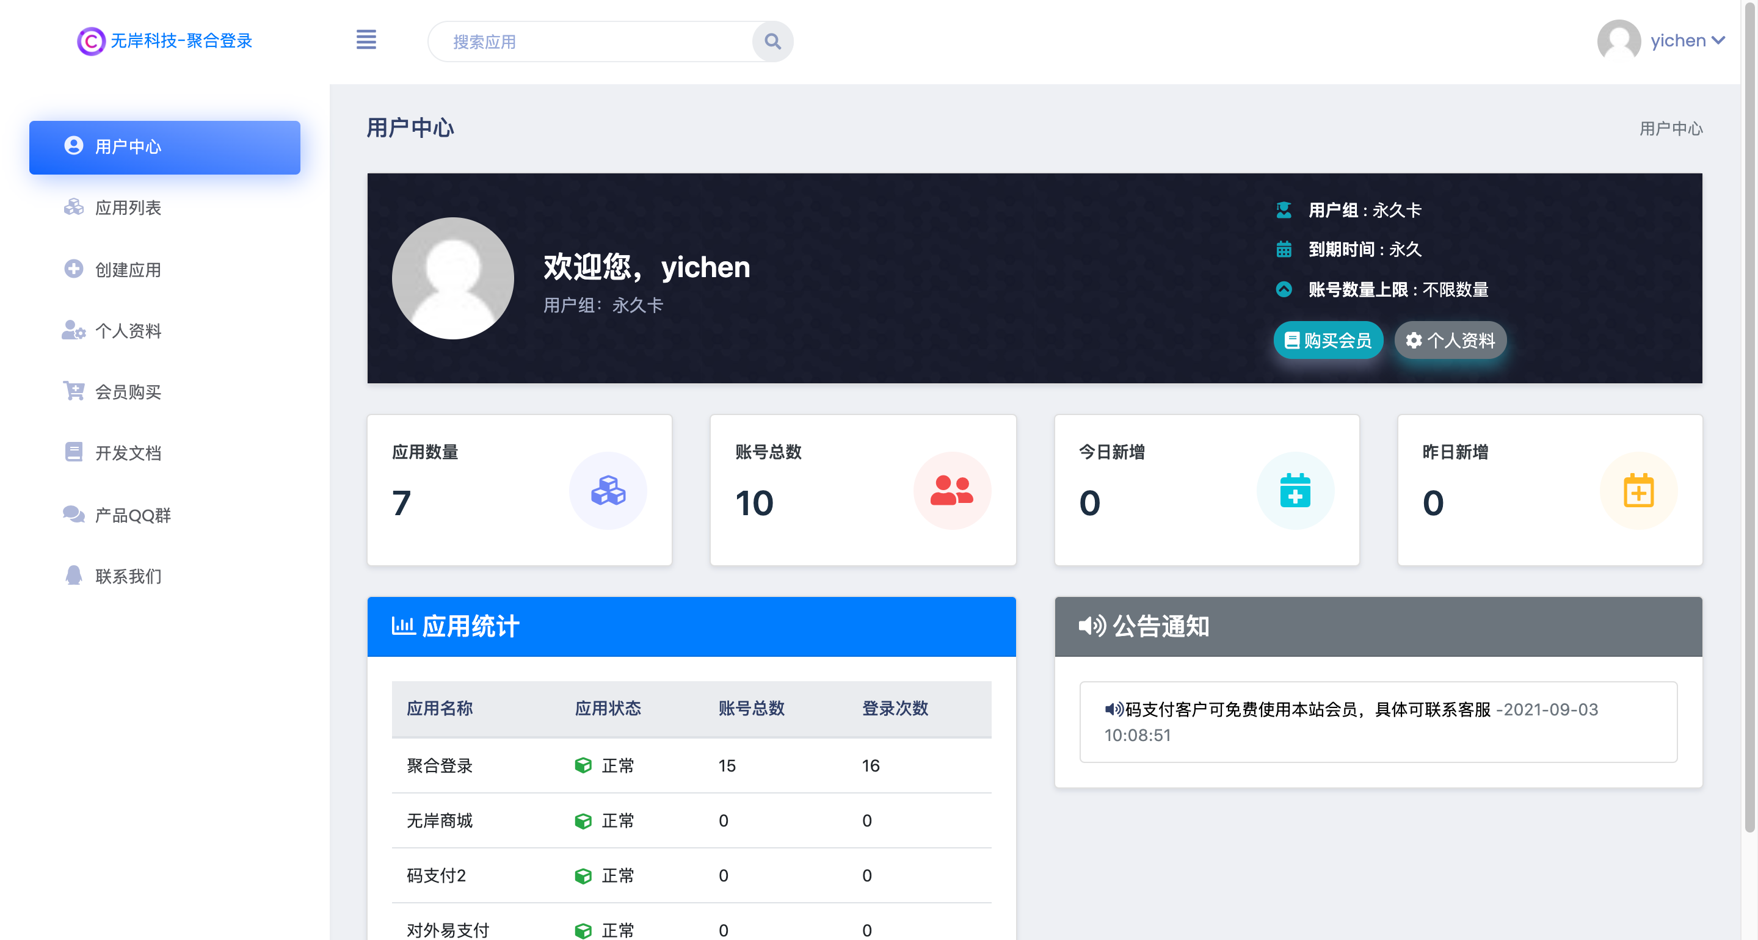
Task: Click the 应用统计 bar chart icon
Action: click(404, 626)
